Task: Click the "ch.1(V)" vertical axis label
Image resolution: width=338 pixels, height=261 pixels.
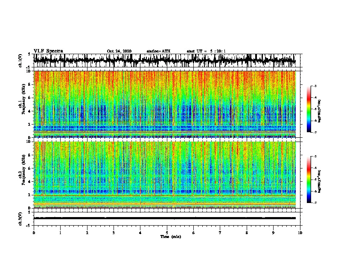Action: (20, 61)
